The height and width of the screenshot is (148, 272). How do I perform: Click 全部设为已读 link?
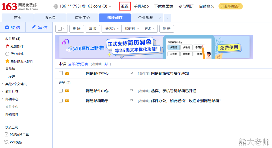78,64
